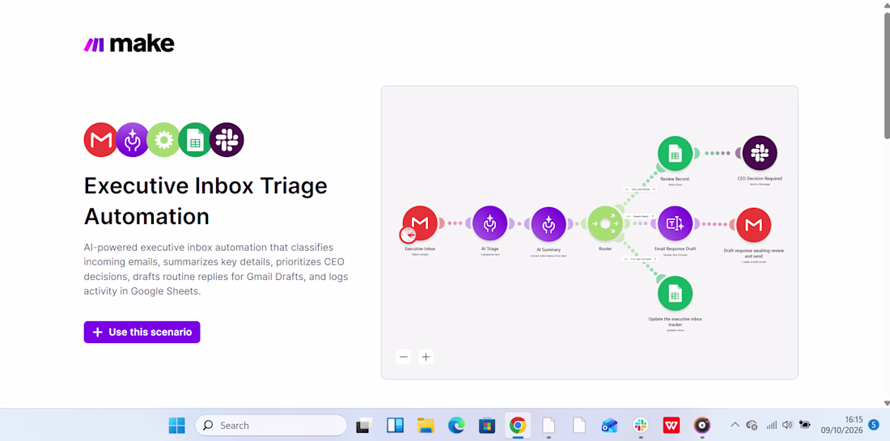Click the Make logo
Screen dimensions: 890x441
(129, 44)
